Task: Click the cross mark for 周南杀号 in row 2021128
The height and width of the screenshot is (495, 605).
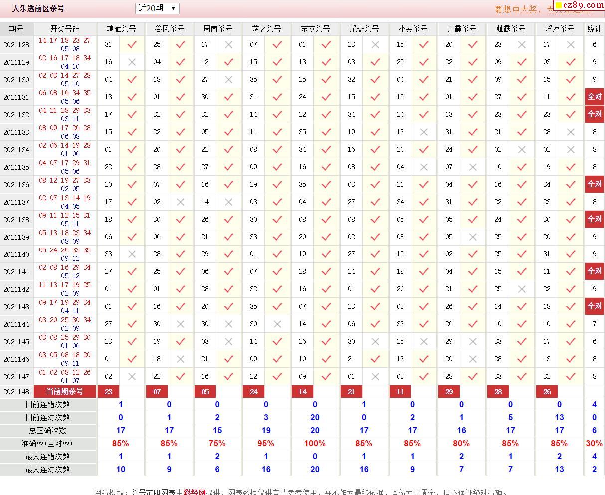Action: (228, 45)
